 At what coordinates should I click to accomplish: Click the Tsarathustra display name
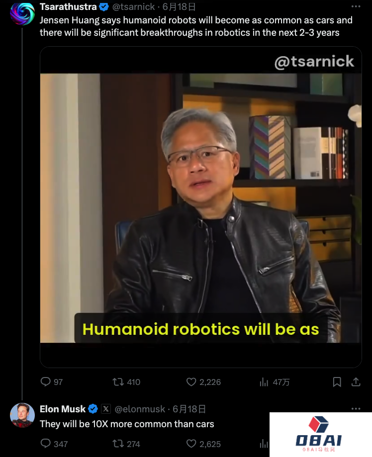click(68, 6)
